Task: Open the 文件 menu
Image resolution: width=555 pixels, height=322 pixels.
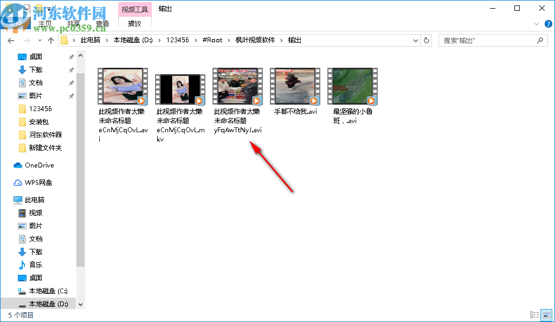Action: 16,24
